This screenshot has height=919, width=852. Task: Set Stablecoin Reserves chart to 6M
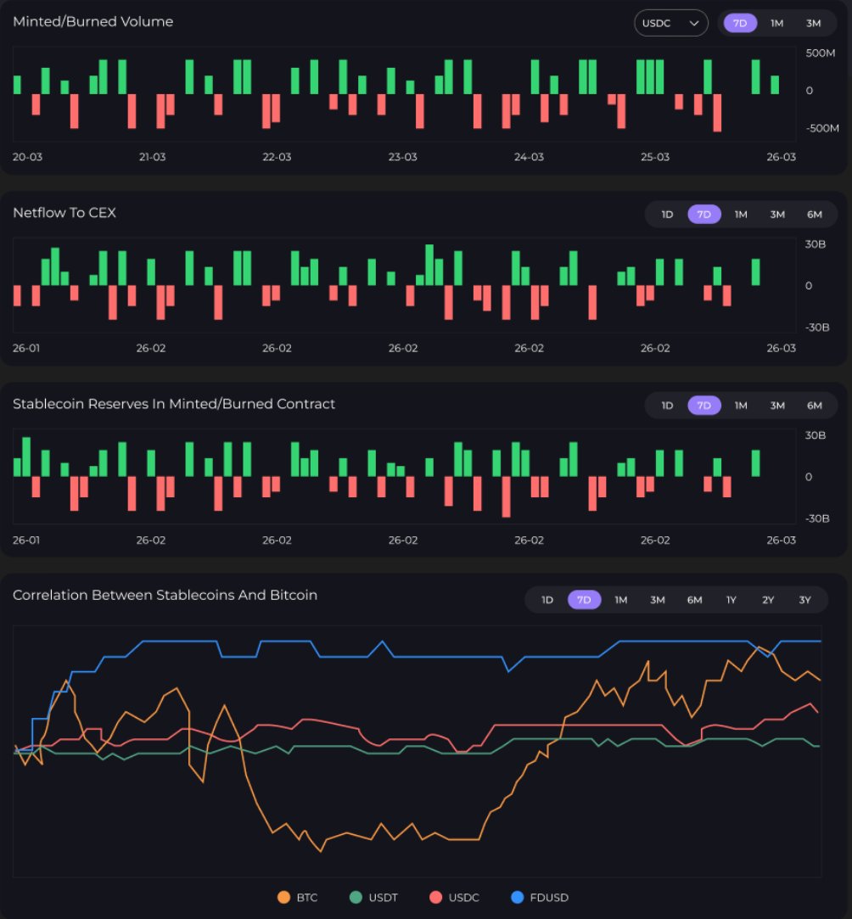814,406
